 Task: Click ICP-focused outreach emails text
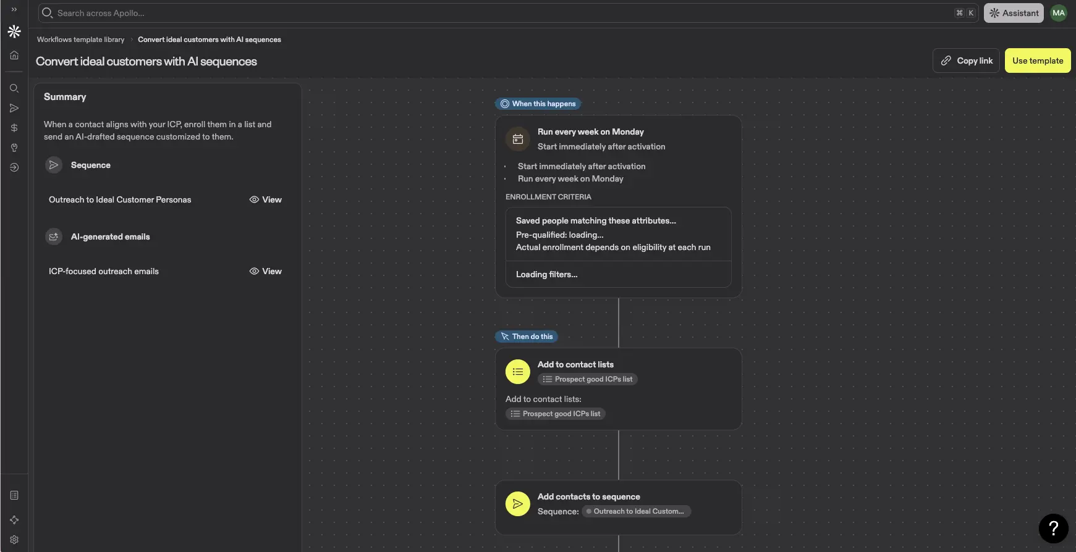[104, 271]
